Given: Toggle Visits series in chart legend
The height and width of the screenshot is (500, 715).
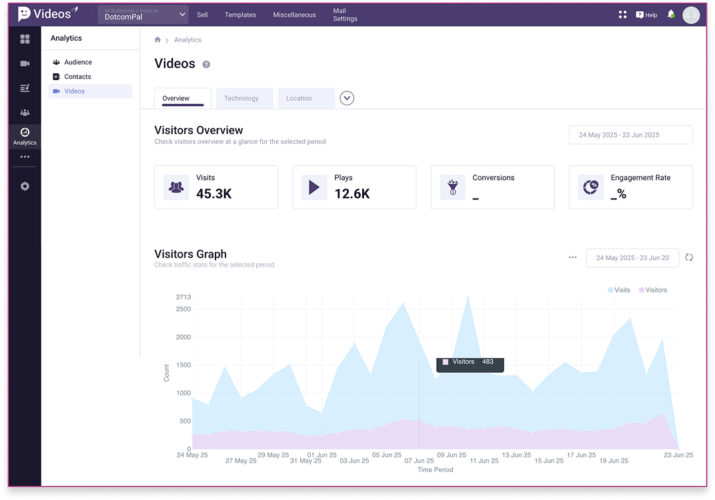Looking at the screenshot, I should pos(618,290).
